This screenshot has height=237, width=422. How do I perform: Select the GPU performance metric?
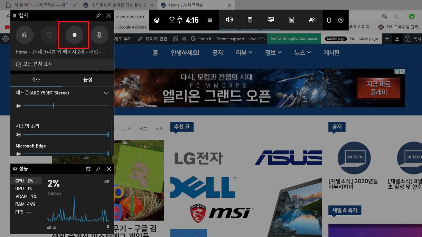(26, 189)
